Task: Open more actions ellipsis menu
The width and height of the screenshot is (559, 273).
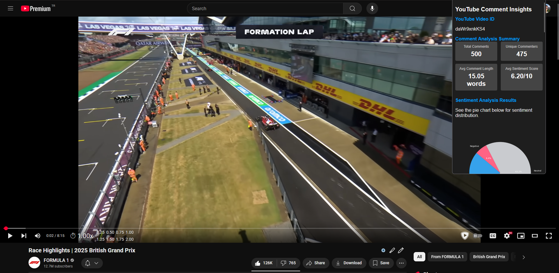Action: point(401,263)
